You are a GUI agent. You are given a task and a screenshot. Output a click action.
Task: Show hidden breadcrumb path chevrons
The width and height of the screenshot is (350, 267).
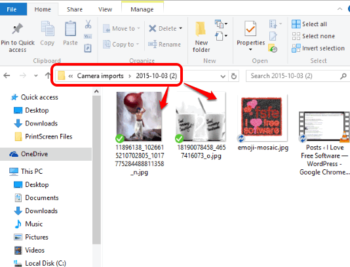[x=71, y=76]
